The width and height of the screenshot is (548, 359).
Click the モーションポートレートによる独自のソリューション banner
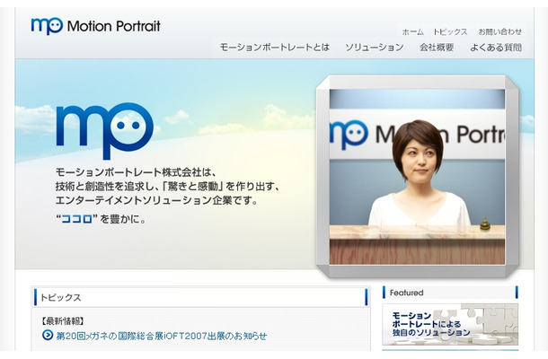(450, 324)
